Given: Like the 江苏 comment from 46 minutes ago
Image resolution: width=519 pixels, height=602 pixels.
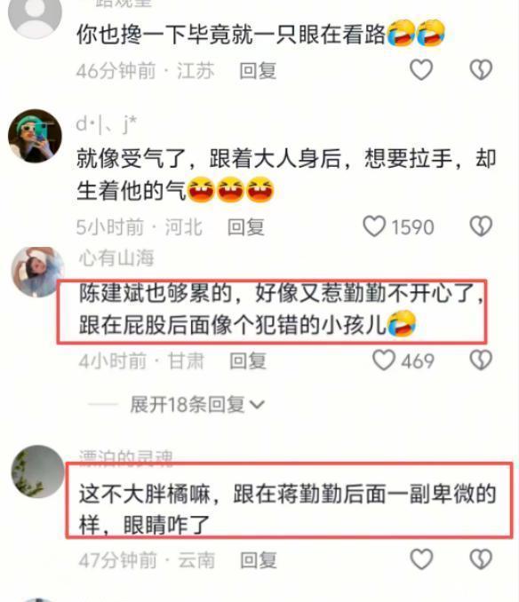Looking at the screenshot, I should [421, 70].
